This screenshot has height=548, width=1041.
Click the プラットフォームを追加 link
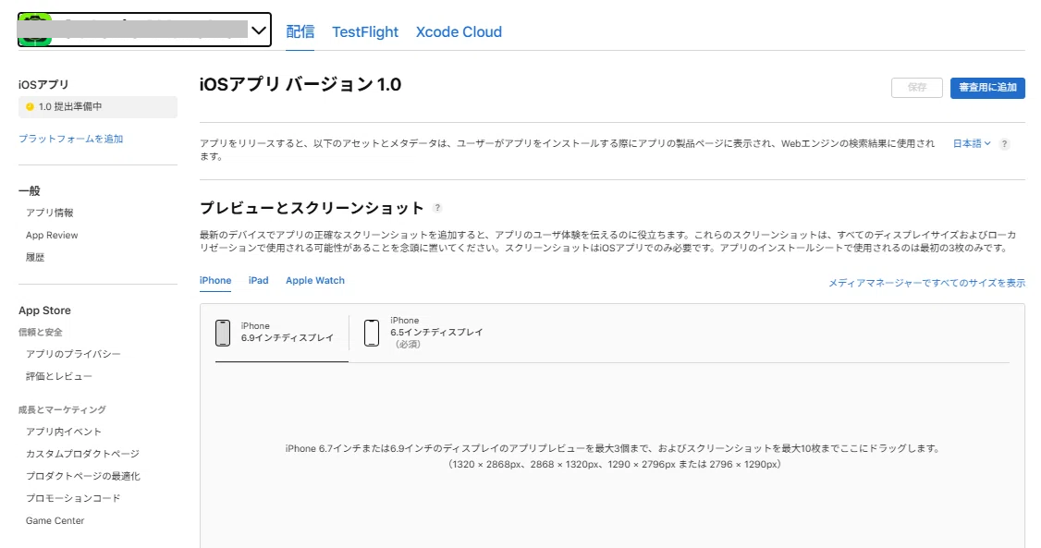click(71, 139)
